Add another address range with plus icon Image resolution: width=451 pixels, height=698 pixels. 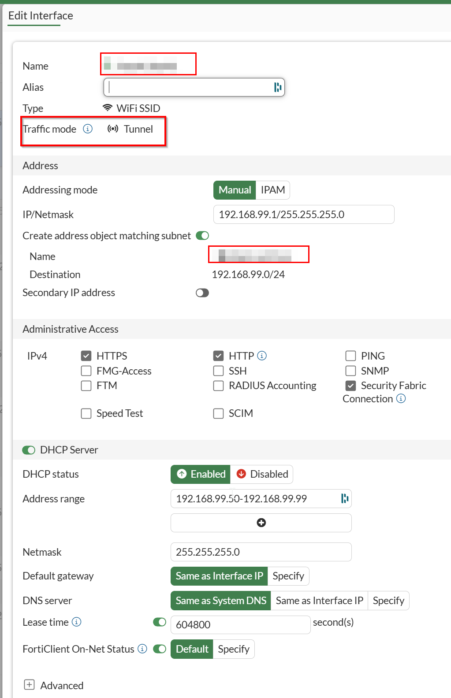(x=261, y=523)
